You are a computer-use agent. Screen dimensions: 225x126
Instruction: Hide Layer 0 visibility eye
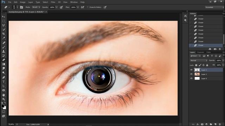(191, 78)
